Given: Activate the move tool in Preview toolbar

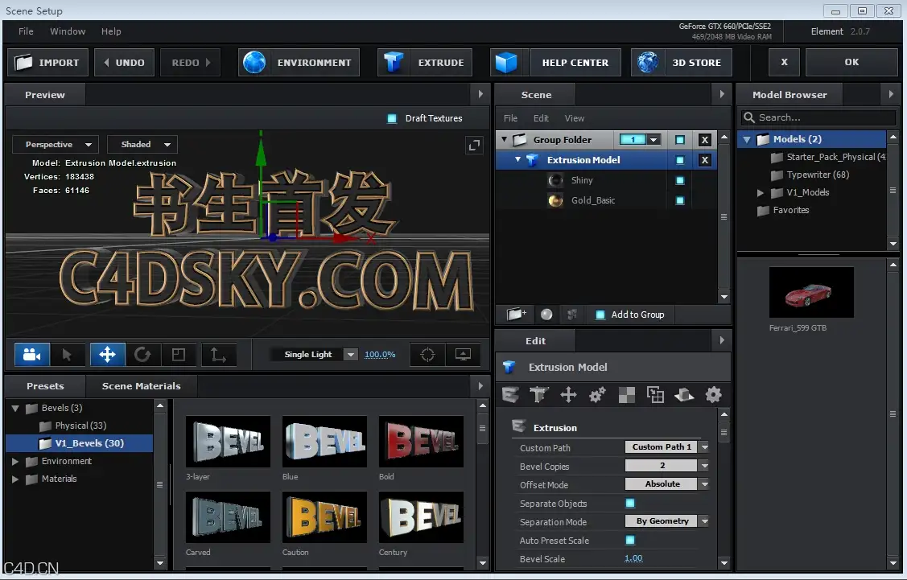Looking at the screenshot, I should point(108,355).
